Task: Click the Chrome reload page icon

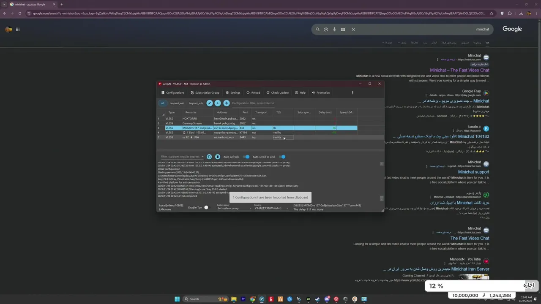Action: click(x=20, y=13)
